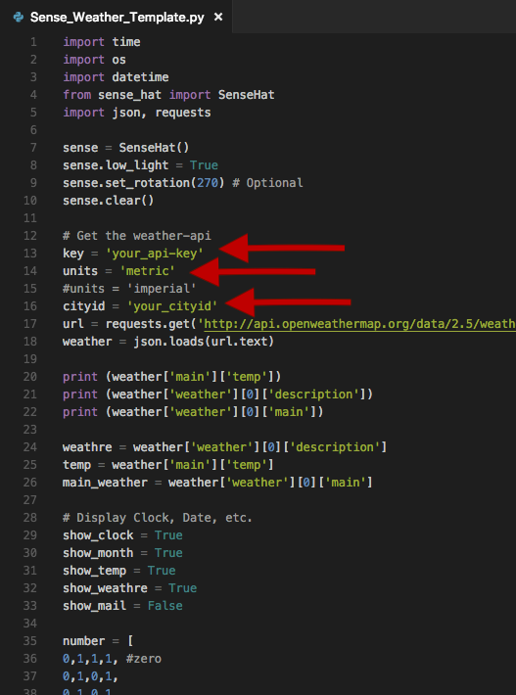Click the red arrow pointing at cityid

click(288, 302)
